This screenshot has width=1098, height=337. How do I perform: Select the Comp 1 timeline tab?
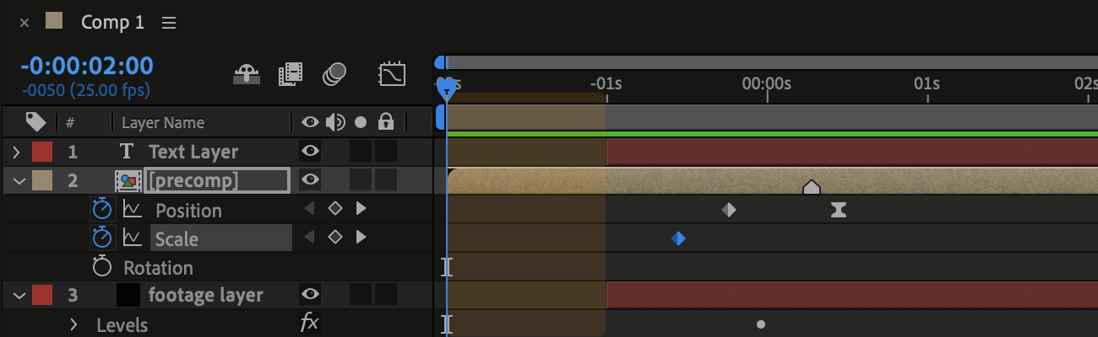[x=112, y=23]
